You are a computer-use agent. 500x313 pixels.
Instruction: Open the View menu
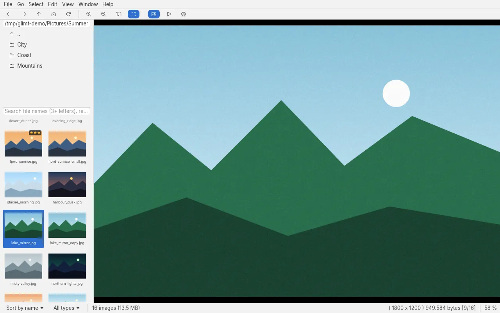coord(68,4)
